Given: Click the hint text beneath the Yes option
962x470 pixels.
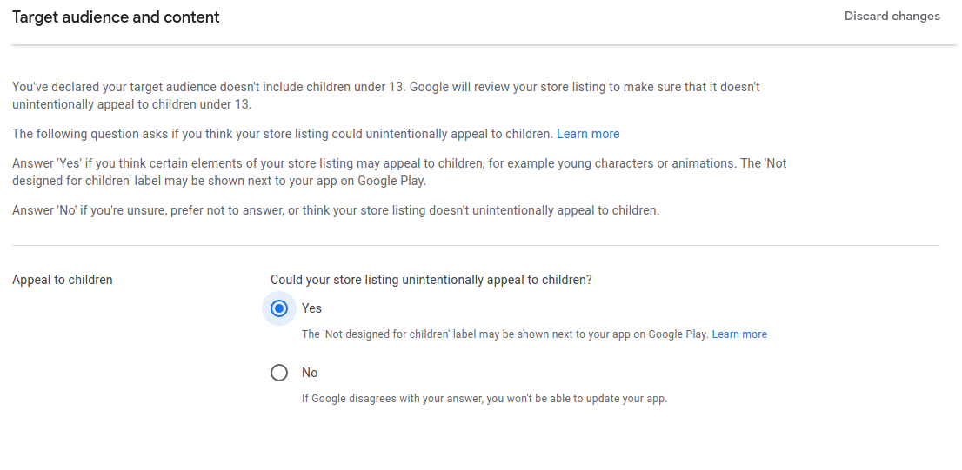Looking at the screenshot, I should point(504,334).
